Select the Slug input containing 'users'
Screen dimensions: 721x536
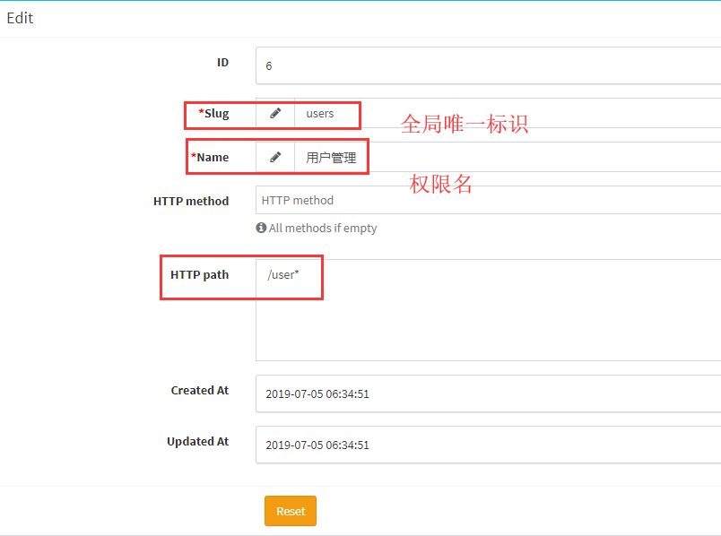click(327, 113)
